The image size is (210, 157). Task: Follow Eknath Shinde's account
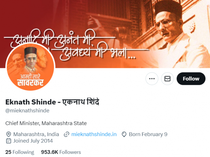(x=191, y=79)
